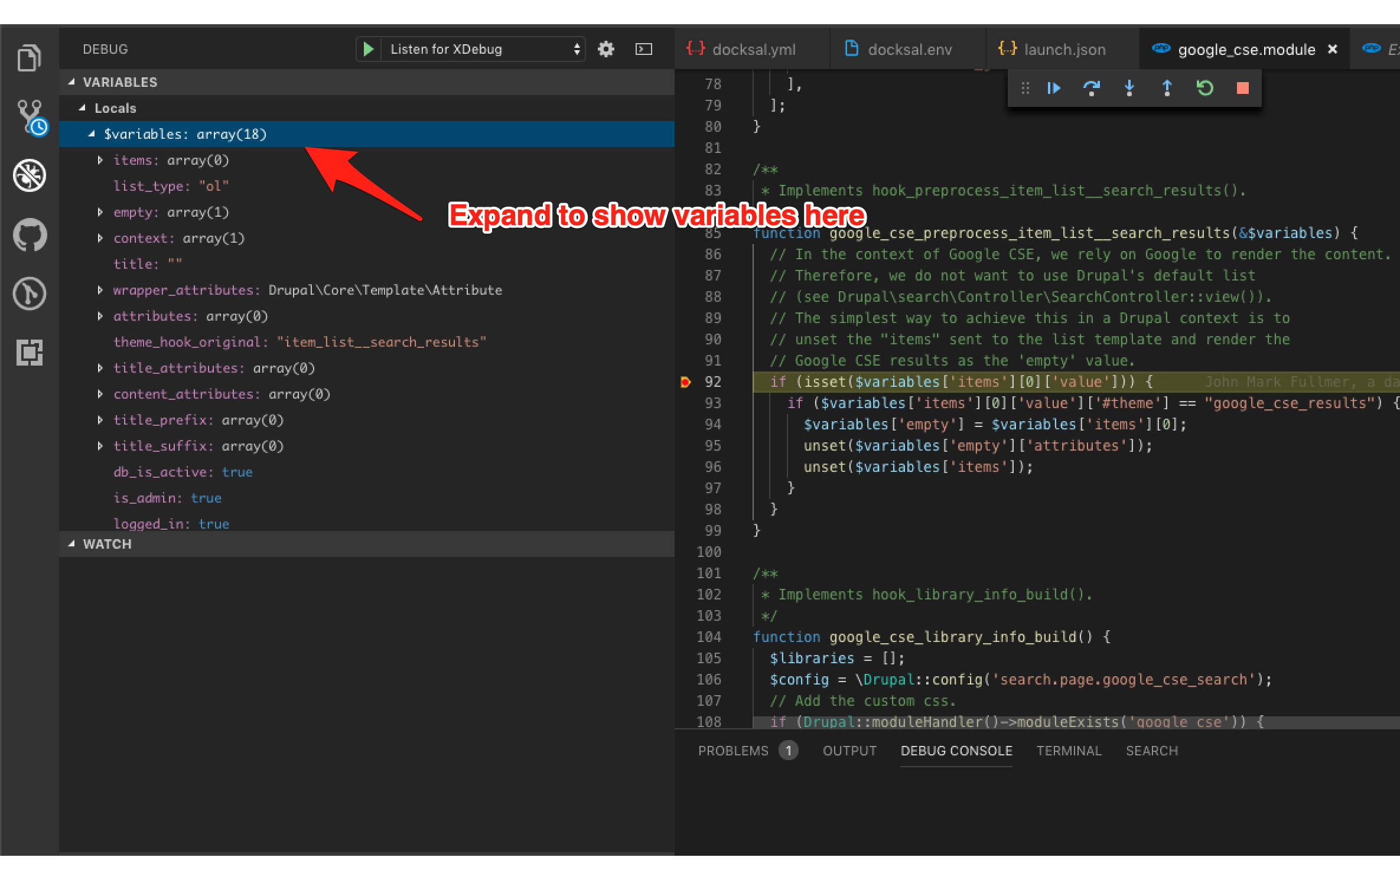The image size is (1400, 880).
Task: Open the Debug view icon
Action: (x=30, y=175)
